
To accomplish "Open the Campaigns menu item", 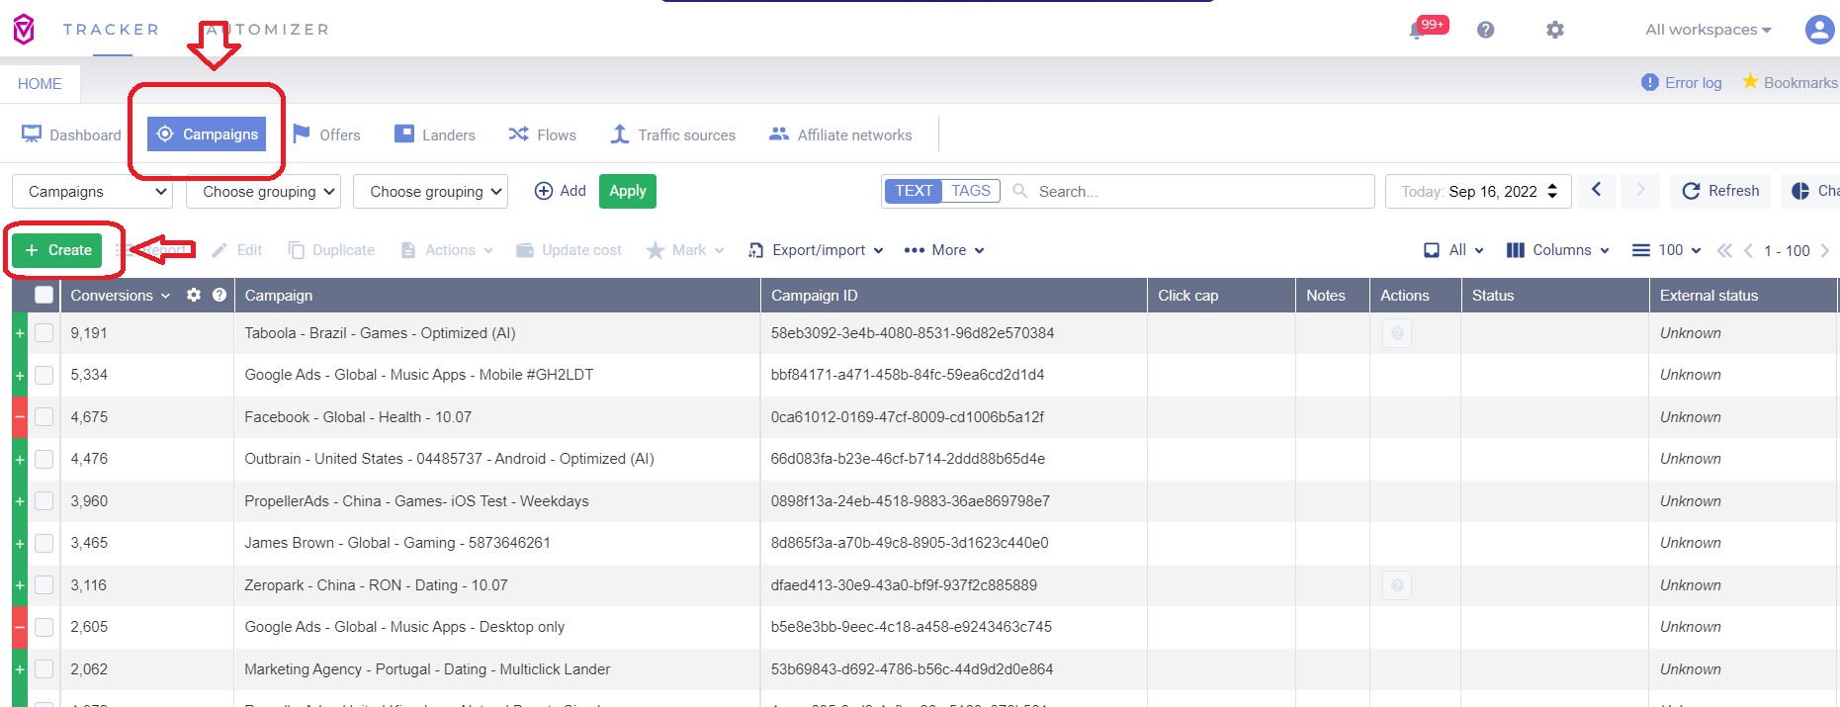I will [x=207, y=134].
